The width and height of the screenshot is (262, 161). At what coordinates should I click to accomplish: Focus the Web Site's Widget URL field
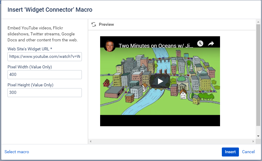[45, 57]
